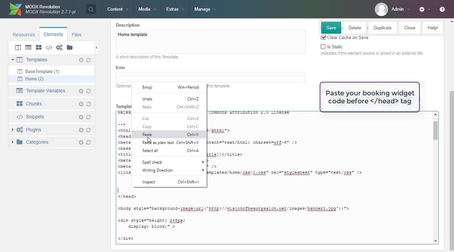Add a new Snippet with plus icon
The width and height of the screenshot is (454, 252).
tap(81, 117)
